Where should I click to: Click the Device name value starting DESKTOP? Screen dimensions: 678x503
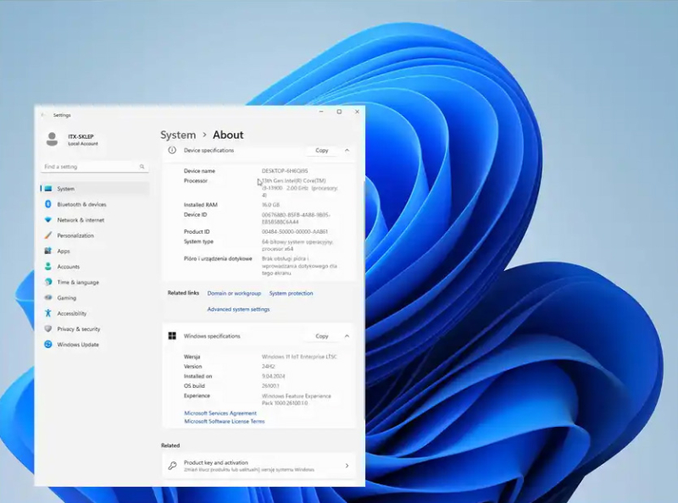point(285,171)
